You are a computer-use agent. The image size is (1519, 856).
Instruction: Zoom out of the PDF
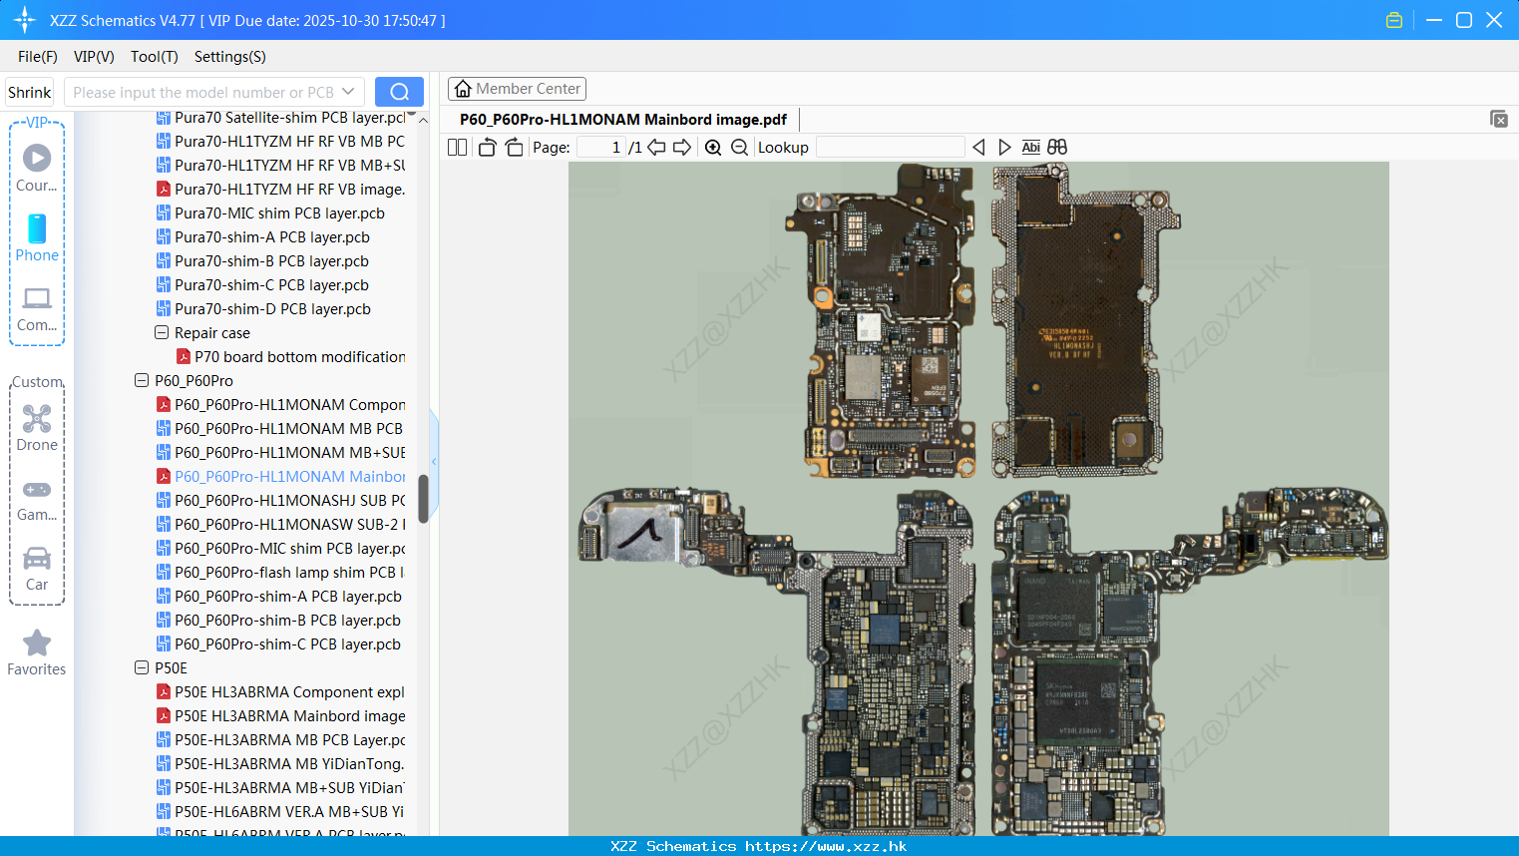(x=739, y=147)
